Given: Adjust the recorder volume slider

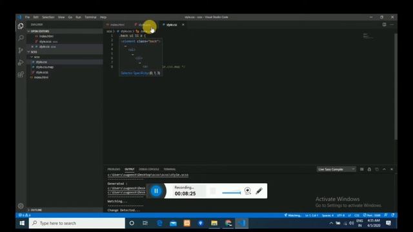Looking at the screenshot, I should click(x=231, y=192).
